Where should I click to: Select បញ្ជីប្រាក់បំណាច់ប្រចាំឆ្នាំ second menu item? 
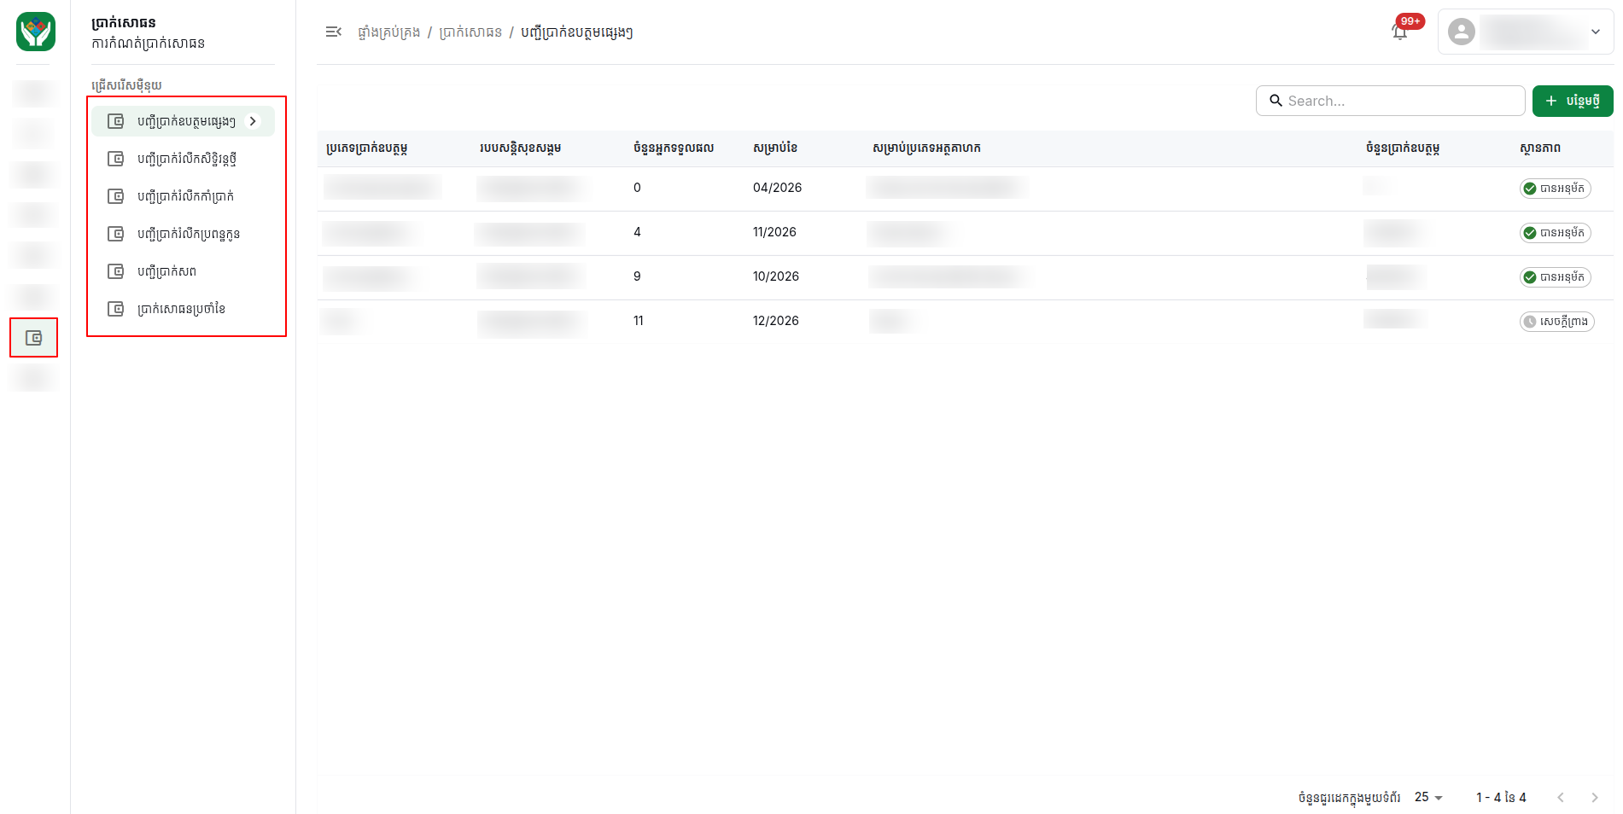click(184, 159)
